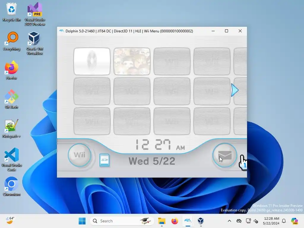Open the weather widget showing 64°

(x=10, y=221)
